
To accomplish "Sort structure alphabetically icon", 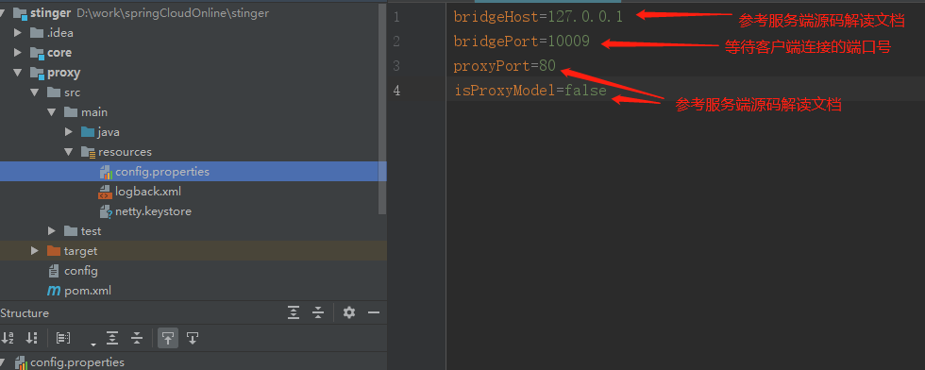I will (8, 338).
